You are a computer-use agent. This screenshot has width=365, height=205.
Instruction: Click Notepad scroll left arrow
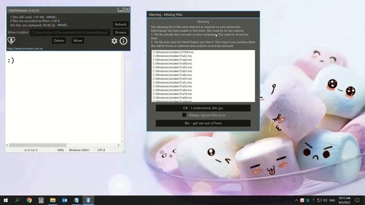point(7,145)
